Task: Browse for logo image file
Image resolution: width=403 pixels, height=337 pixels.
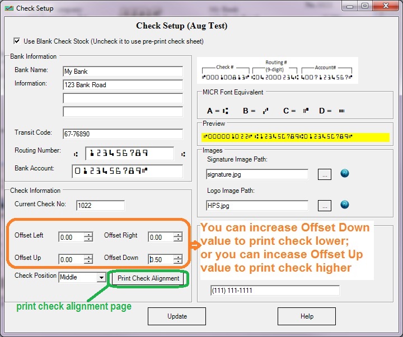Action: coord(325,205)
